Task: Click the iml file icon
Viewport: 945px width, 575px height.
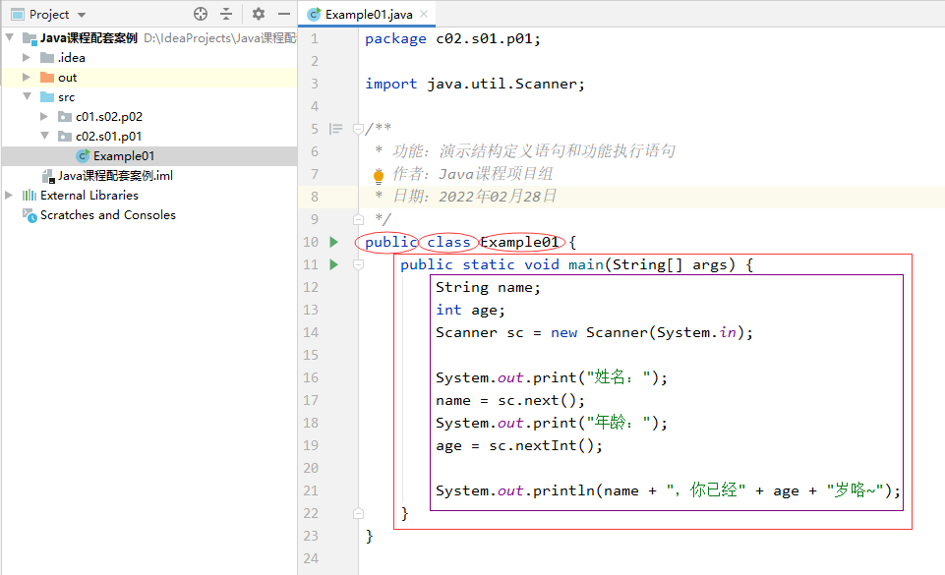Action: point(48,176)
